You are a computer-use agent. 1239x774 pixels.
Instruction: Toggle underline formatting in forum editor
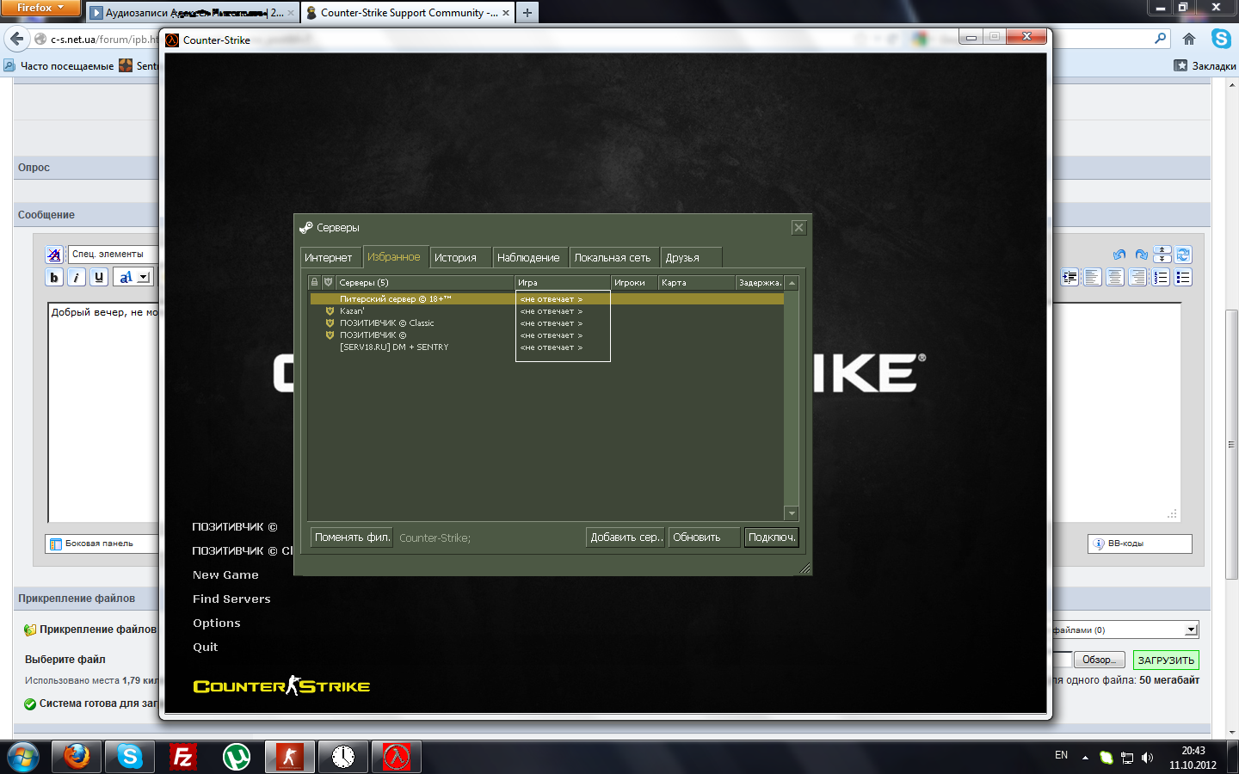99,277
